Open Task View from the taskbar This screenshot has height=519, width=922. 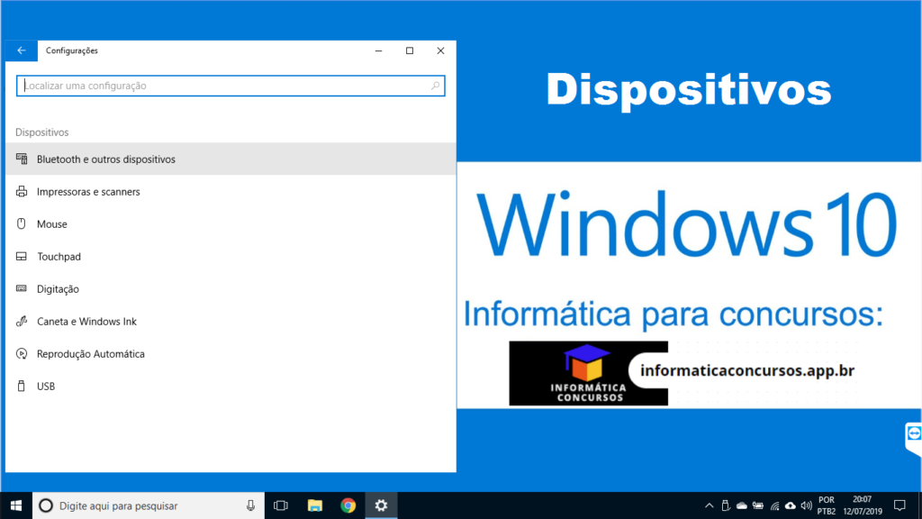280,505
